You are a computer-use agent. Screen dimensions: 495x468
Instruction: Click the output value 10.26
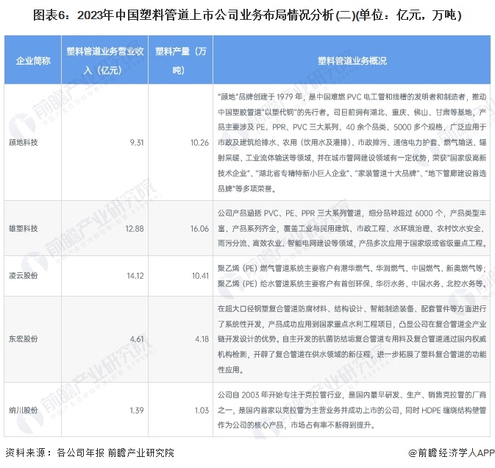tap(199, 143)
